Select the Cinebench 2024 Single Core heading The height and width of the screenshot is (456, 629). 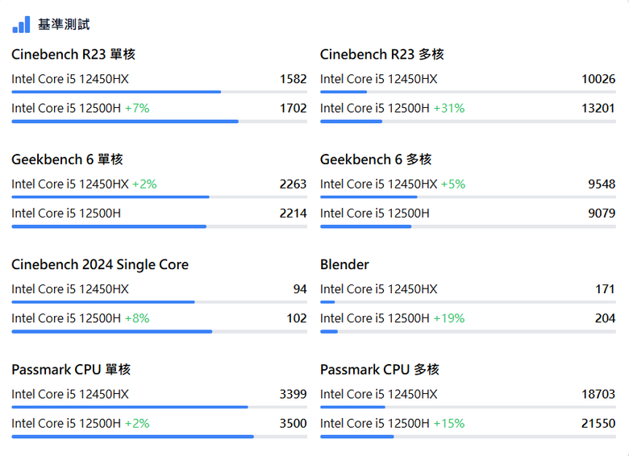pos(100,264)
